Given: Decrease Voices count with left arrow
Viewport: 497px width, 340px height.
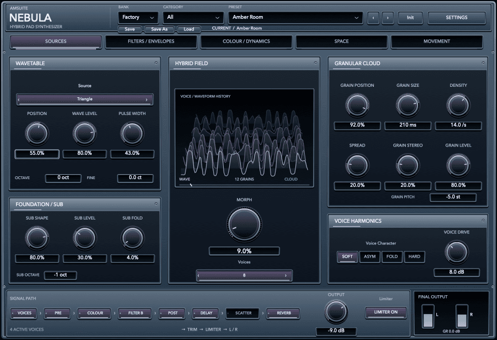Looking at the screenshot, I should 199,275.
